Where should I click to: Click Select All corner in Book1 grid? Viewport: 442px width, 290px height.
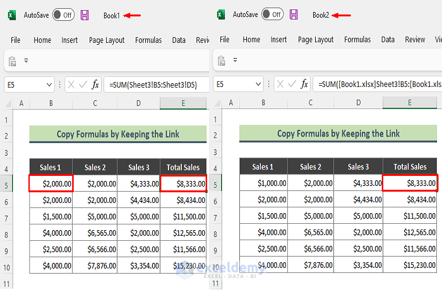point(7,103)
